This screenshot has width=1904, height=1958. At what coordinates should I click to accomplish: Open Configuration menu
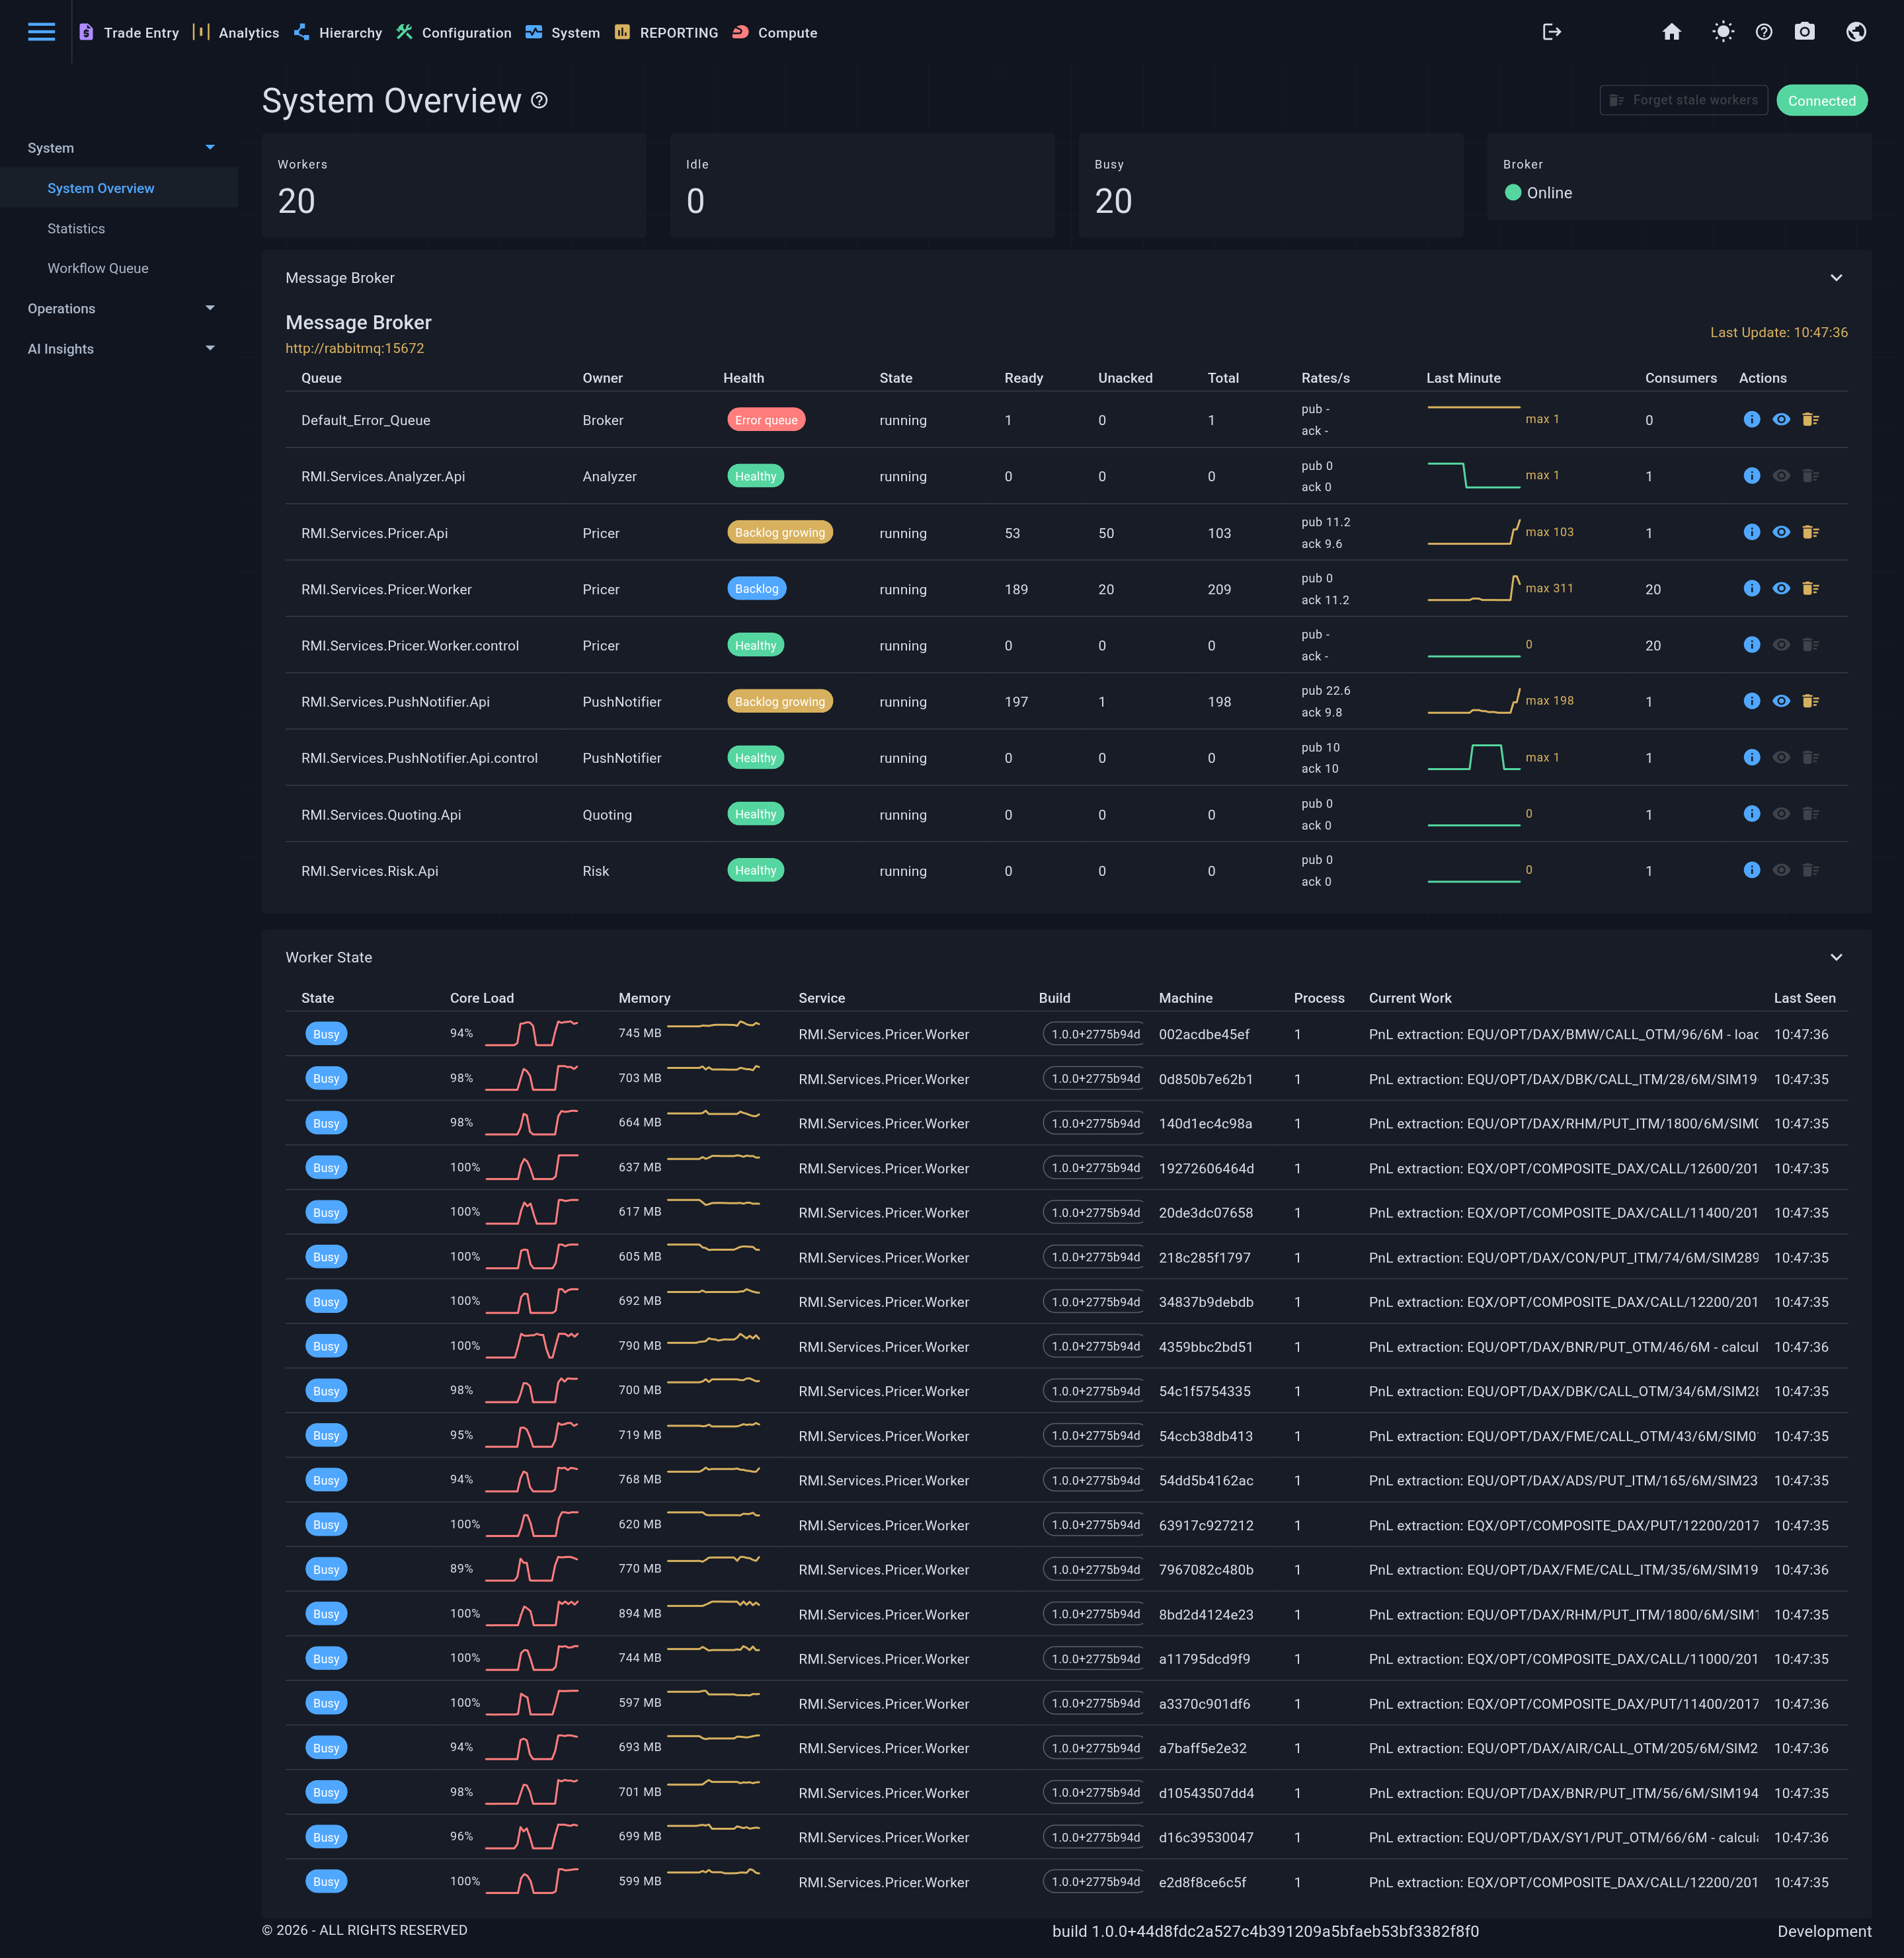click(454, 32)
